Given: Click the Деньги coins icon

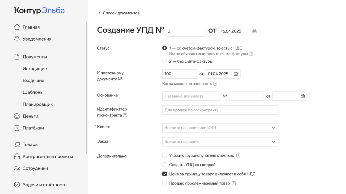Looking at the screenshot, I should click(17, 116).
